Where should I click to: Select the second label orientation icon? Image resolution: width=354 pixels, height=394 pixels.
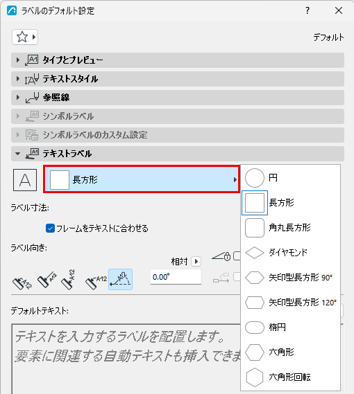47,279
